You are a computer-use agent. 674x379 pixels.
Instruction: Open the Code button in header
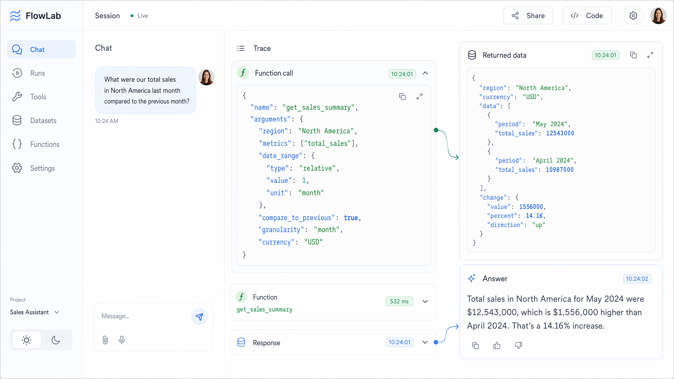(587, 15)
